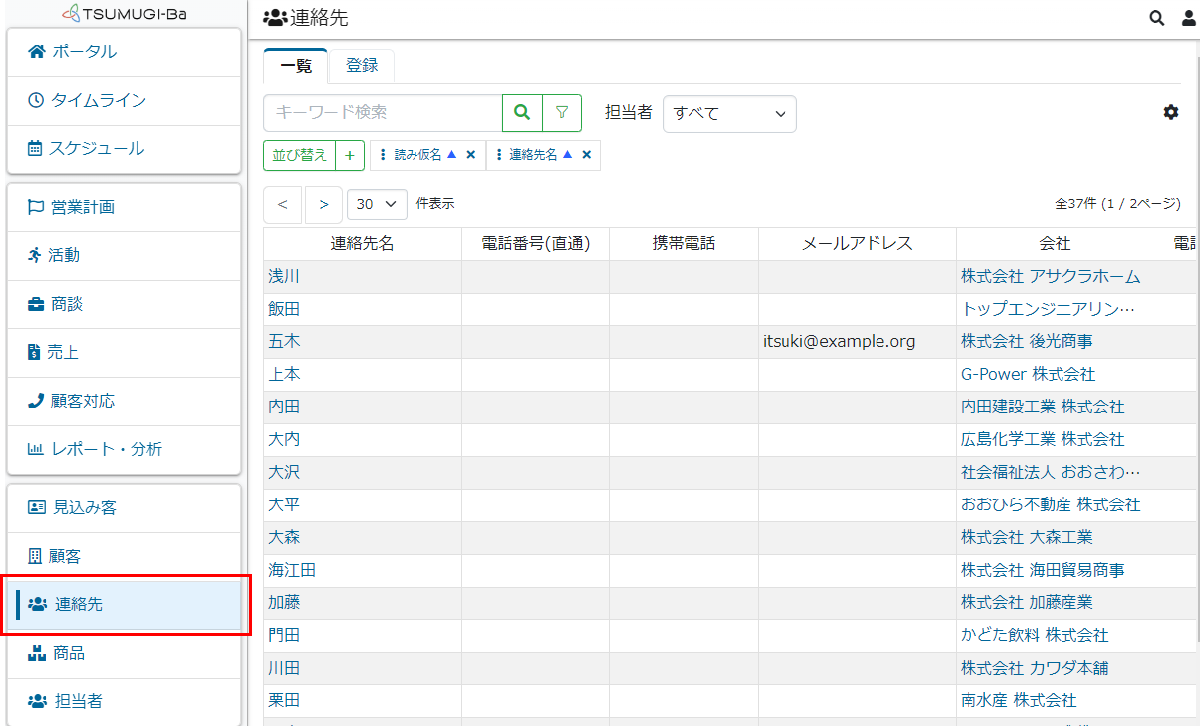The width and height of the screenshot is (1200, 726).
Task: Open 売上 in the sidebar
Action: [124, 353]
